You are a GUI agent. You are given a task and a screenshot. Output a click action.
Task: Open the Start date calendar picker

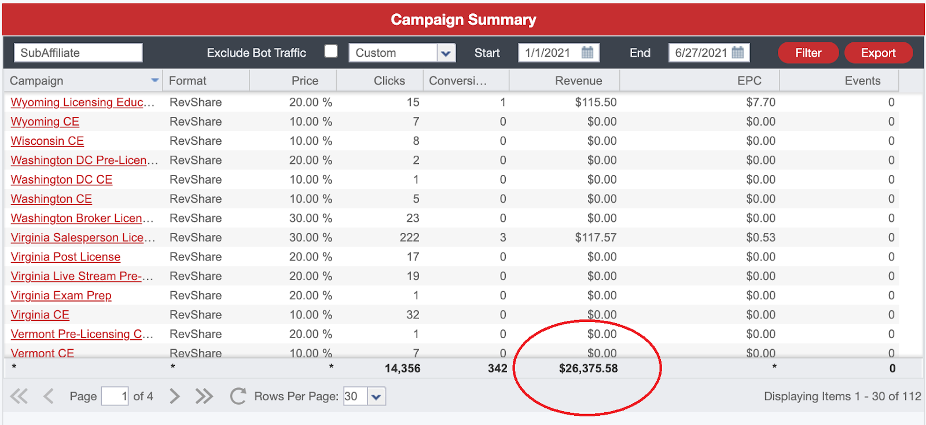click(x=587, y=53)
